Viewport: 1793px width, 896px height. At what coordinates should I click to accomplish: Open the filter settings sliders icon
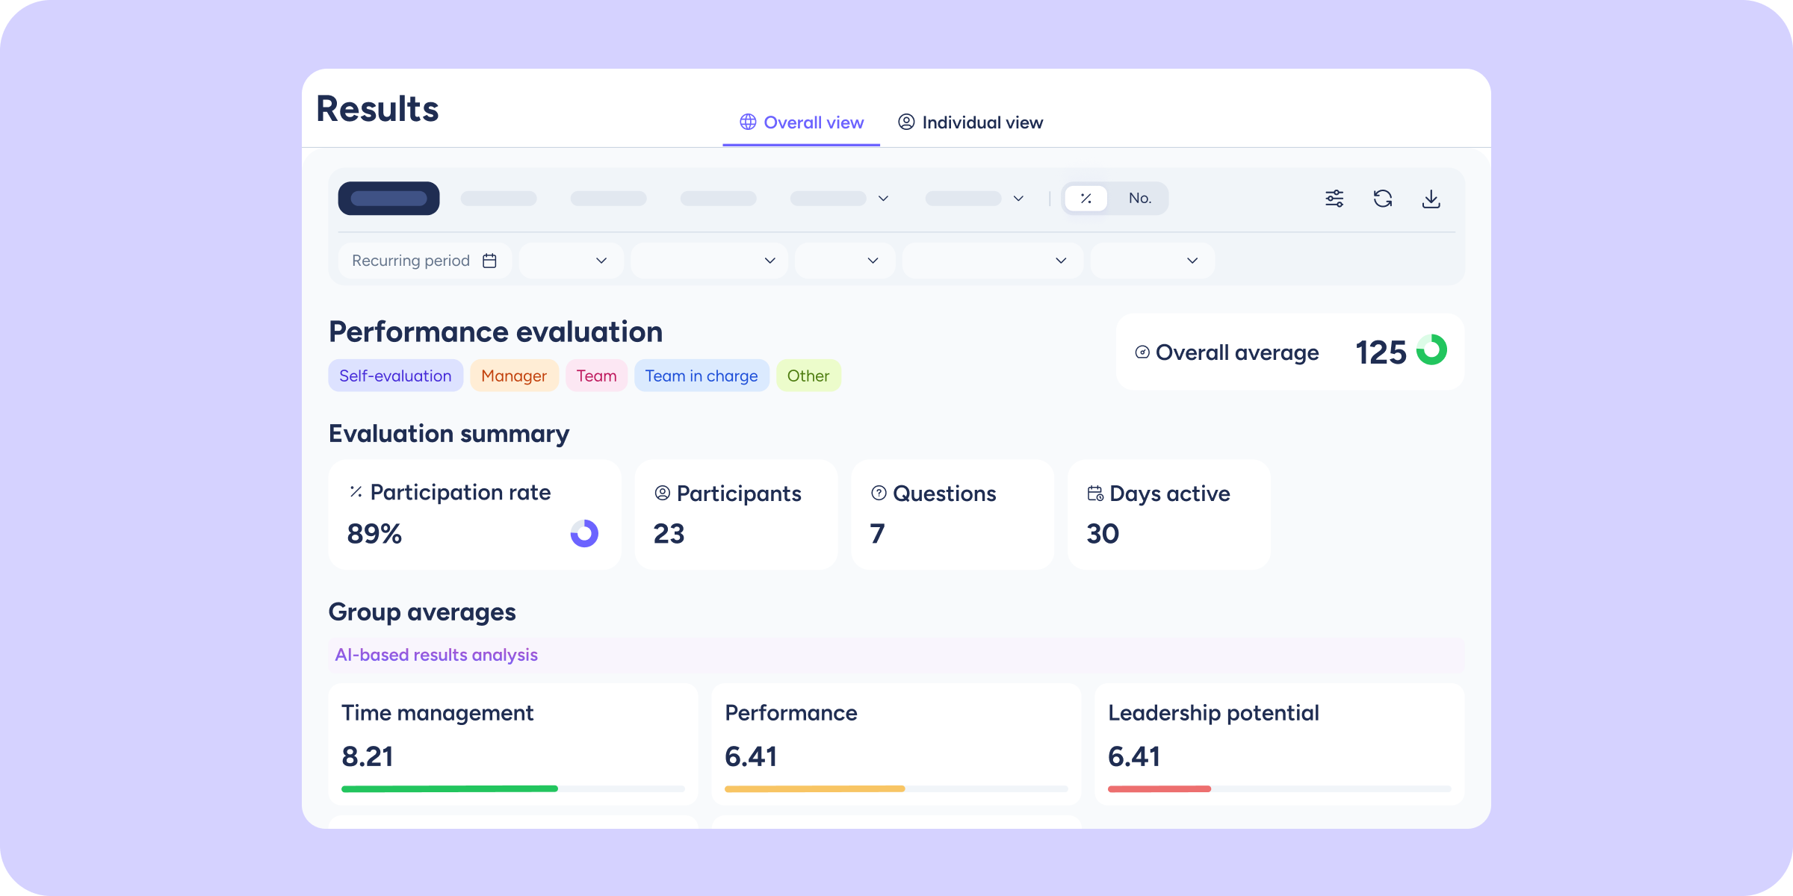[x=1334, y=199]
